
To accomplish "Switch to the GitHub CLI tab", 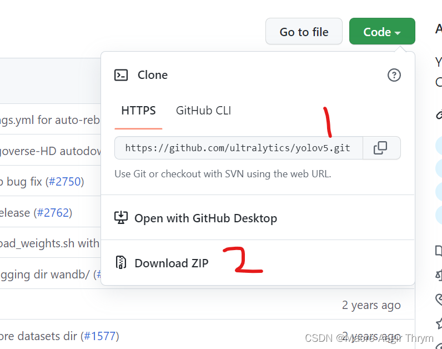I will [204, 111].
